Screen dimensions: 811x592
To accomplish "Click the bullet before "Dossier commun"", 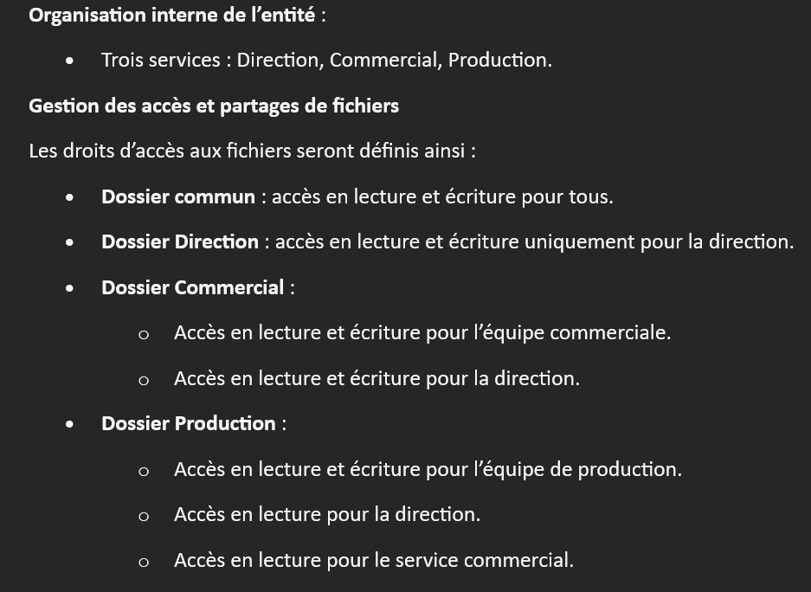I will (x=69, y=197).
